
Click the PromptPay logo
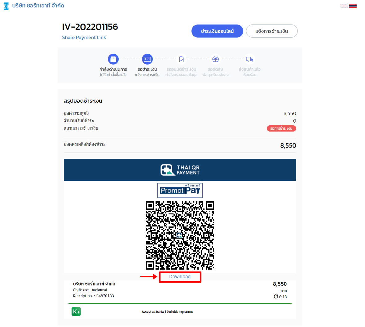click(x=180, y=190)
